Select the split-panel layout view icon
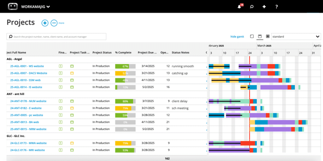 click(x=260, y=36)
